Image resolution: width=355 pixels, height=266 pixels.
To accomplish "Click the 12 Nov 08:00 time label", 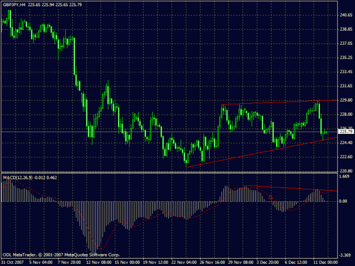I will pyautogui.click(x=99, y=262).
